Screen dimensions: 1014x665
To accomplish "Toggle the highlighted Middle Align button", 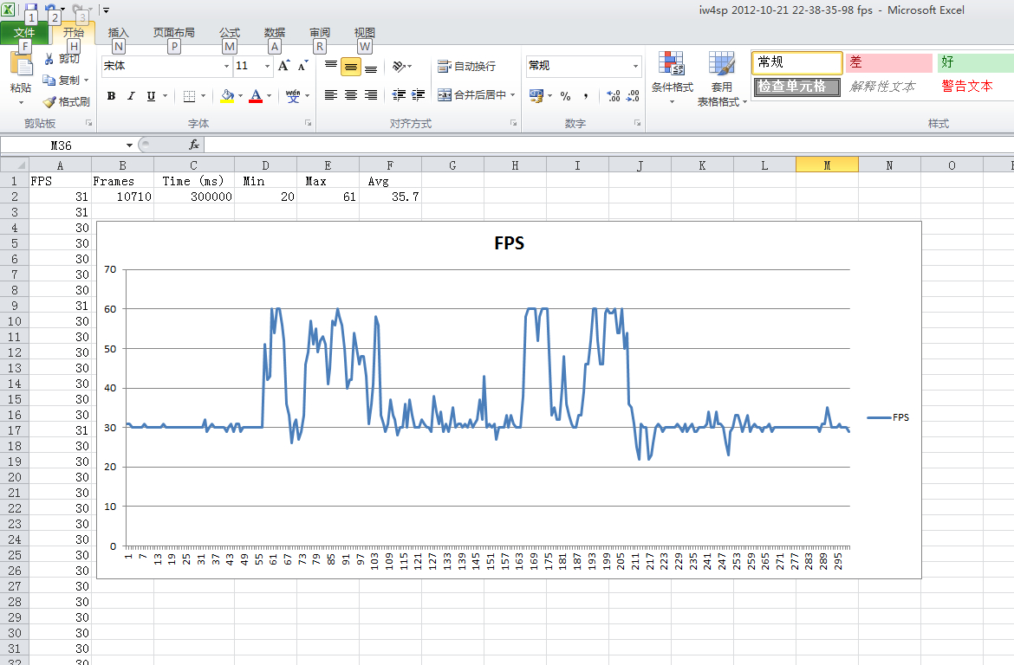I will tap(350, 66).
